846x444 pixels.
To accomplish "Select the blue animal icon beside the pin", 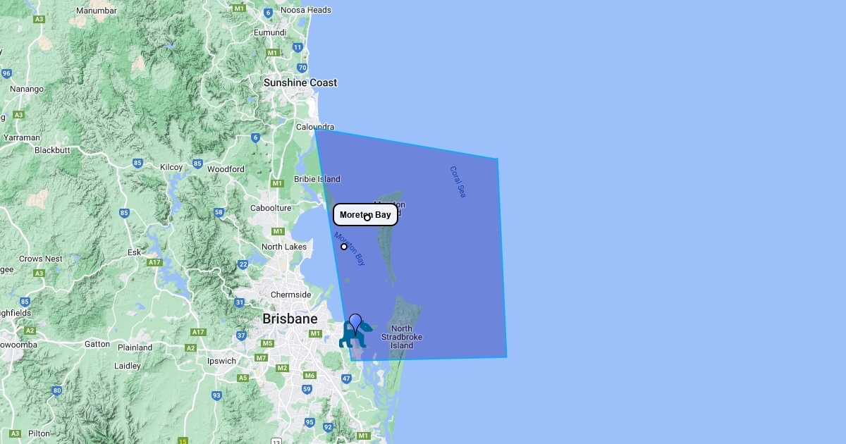I will pyautogui.click(x=352, y=335).
